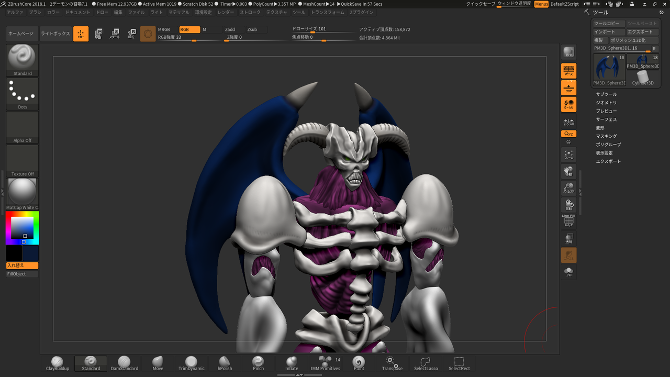Viewport: 670px width, 377px height.
Task: Select the ClayBuildup brush
Action: [57, 363]
